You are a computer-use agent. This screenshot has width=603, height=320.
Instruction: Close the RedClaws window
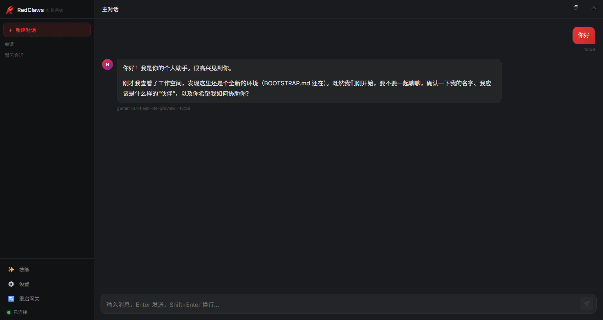point(594,7)
